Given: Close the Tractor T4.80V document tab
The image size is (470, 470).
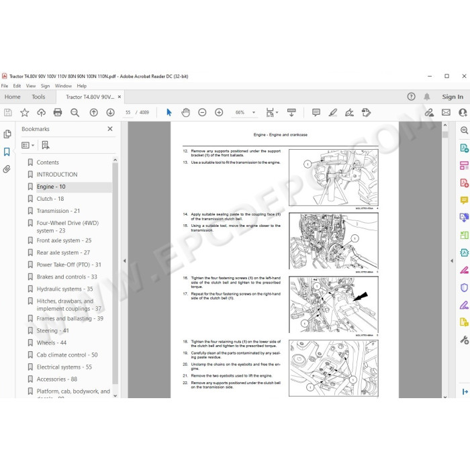Looking at the screenshot, I should coord(120,97).
